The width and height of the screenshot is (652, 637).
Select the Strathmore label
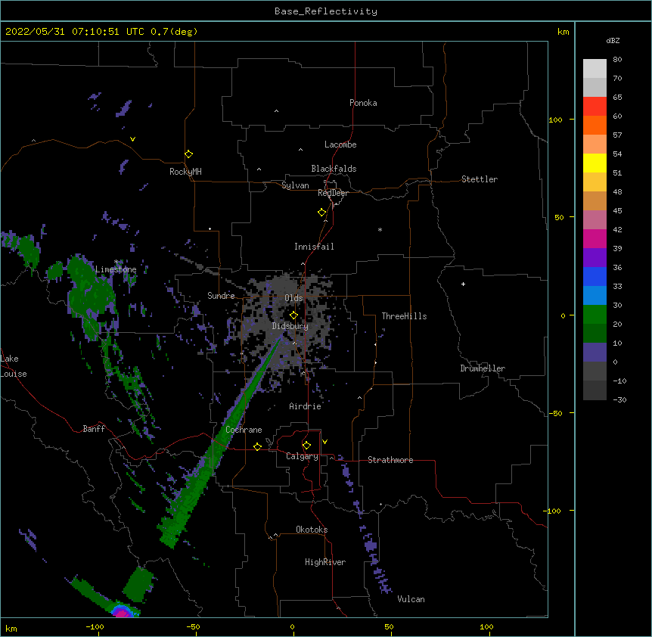390,460
